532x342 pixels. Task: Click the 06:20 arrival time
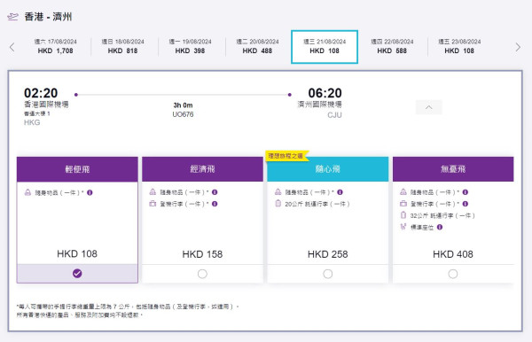(325, 93)
